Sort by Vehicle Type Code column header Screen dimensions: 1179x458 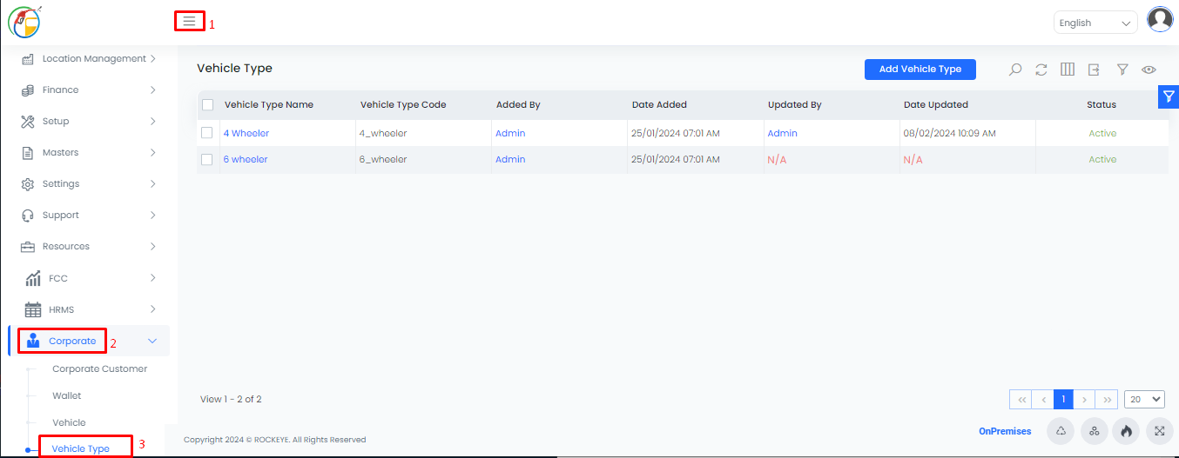403,105
